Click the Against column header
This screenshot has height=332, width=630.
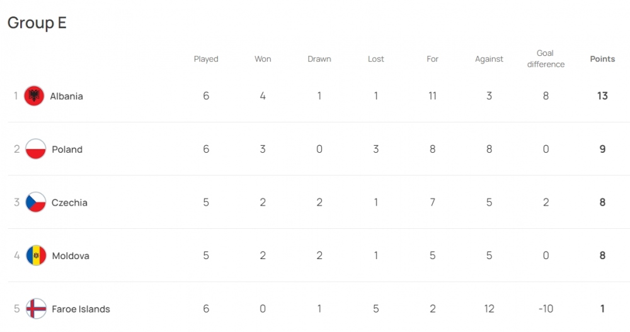point(489,59)
